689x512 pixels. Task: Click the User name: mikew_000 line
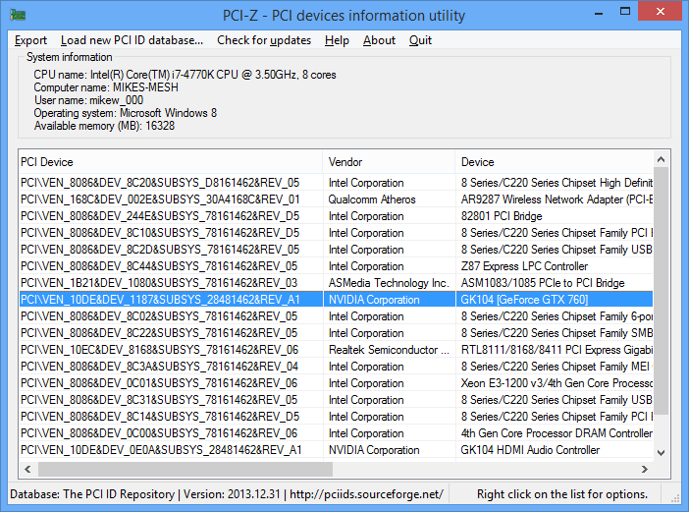click(x=88, y=100)
